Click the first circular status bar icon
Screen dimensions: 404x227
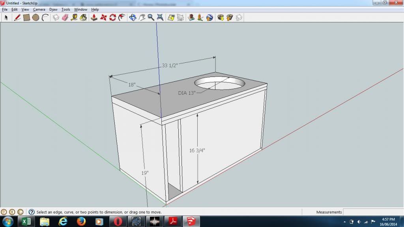tap(4, 212)
